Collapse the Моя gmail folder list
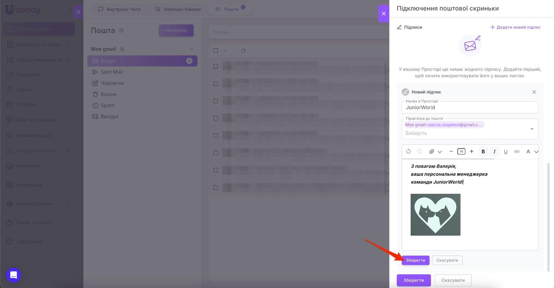 point(192,49)
